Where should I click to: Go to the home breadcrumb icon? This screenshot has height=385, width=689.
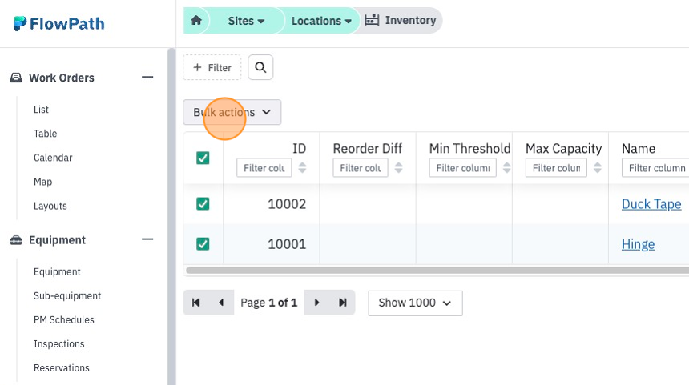pyautogui.click(x=196, y=20)
